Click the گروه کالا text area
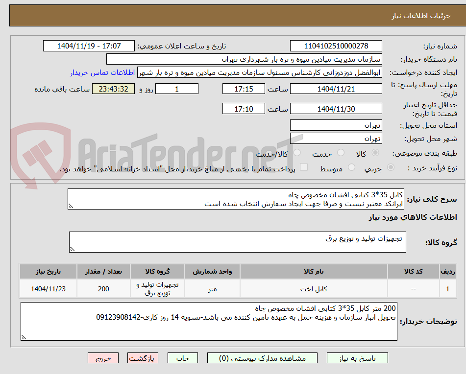466x374 pixels. point(238,242)
